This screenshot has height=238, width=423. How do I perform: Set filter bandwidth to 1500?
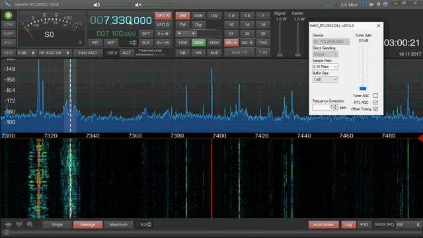[182, 42]
